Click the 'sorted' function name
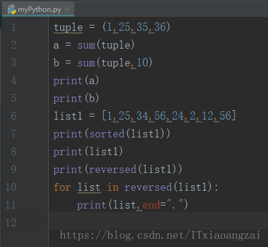This screenshot has width=268, height=247. [107, 134]
